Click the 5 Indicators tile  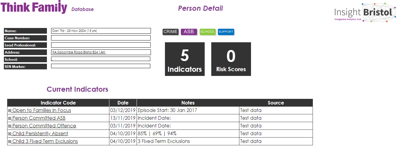(x=185, y=59)
